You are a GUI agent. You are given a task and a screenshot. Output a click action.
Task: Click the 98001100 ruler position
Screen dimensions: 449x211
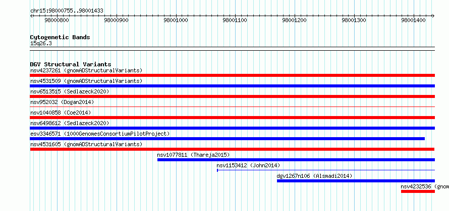pos(236,20)
